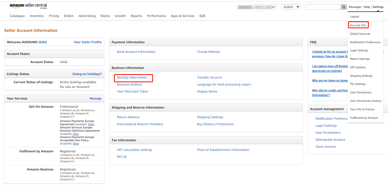Click Going on holidays? link

coord(87,74)
